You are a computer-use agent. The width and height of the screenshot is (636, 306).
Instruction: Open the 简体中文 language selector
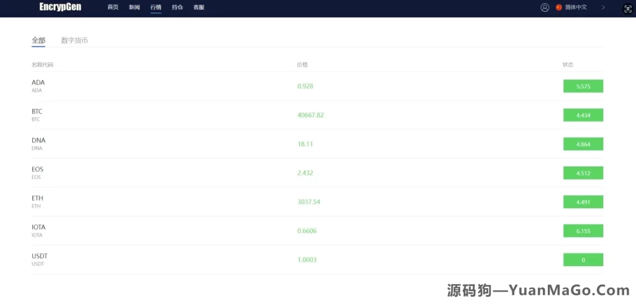tap(576, 7)
